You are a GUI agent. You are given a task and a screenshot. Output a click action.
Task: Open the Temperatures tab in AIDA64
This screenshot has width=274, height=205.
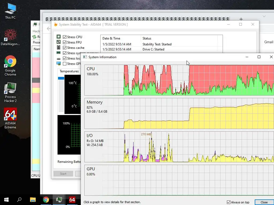[69, 71]
